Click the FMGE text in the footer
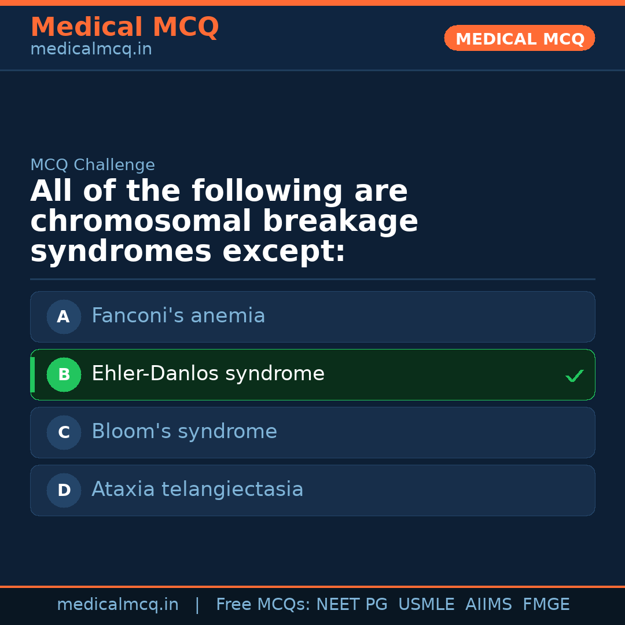The image size is (625, 625). pyautogui.click(x=546, y=605)
